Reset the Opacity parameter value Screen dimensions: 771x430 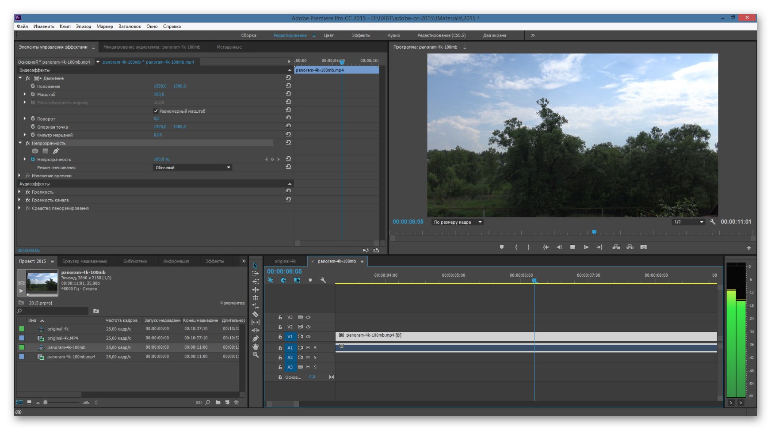[x=288, y=159]
